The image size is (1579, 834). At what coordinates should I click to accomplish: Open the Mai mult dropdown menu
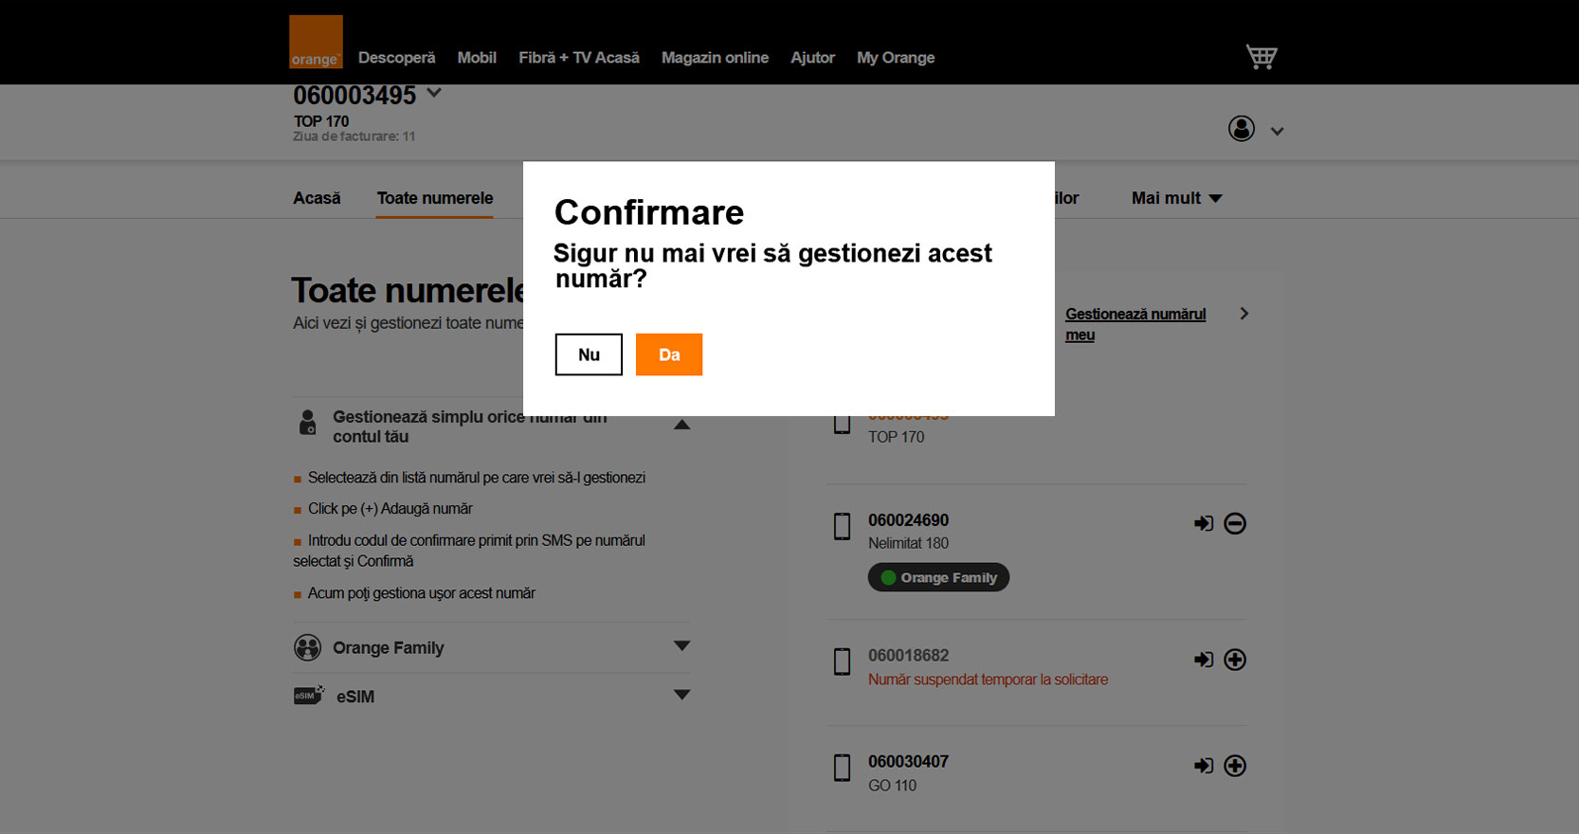1176,198
